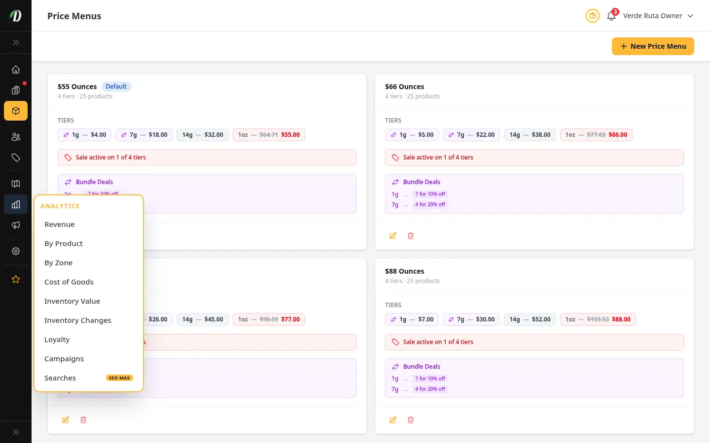
Task: Click the help question mark icon
Action: point(593,16)
